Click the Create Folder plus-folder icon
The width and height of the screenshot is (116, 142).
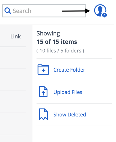pos(43,69)
